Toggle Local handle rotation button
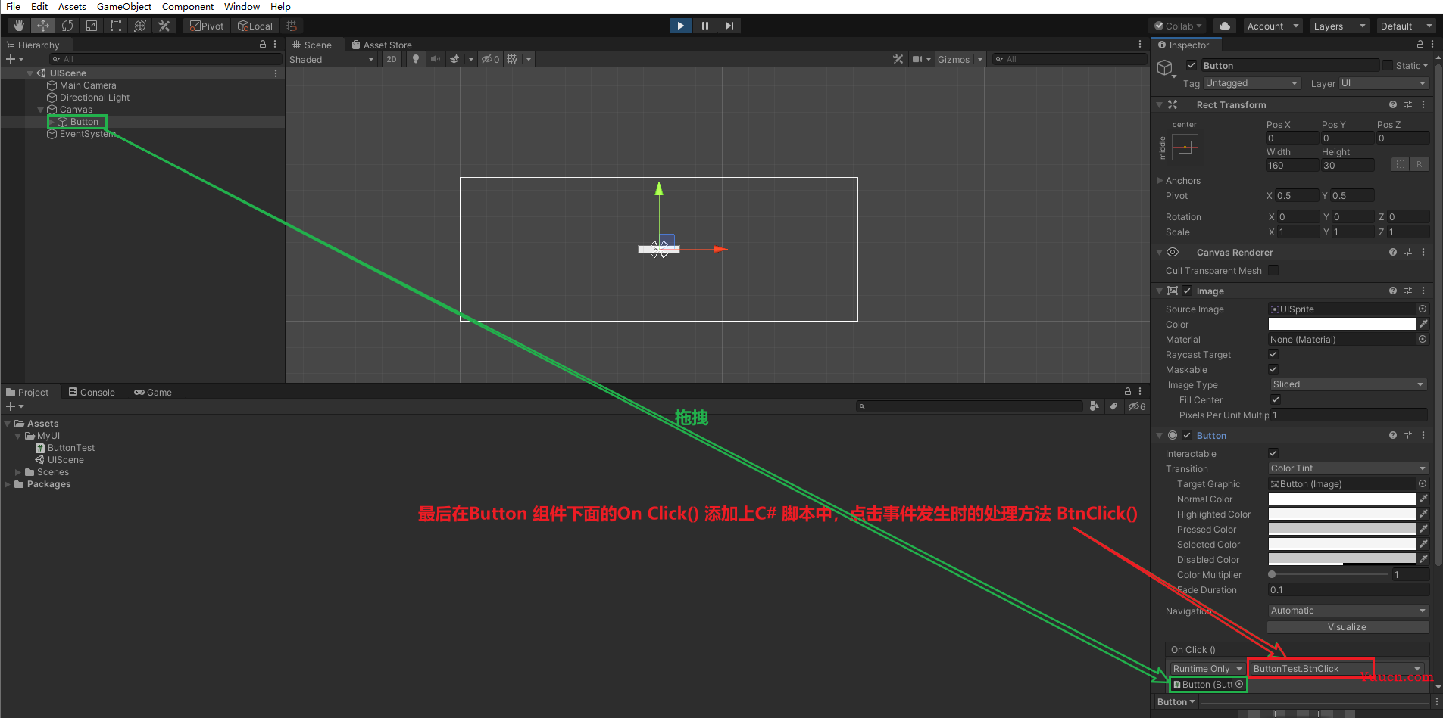Screen dimensions: 1443x718 tap(255, 26)
